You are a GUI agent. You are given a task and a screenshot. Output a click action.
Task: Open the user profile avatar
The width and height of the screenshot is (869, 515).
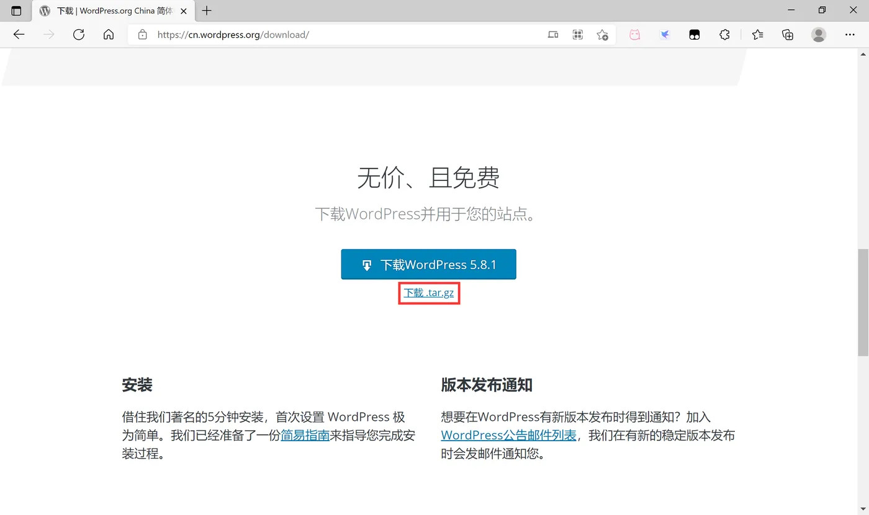819,35
